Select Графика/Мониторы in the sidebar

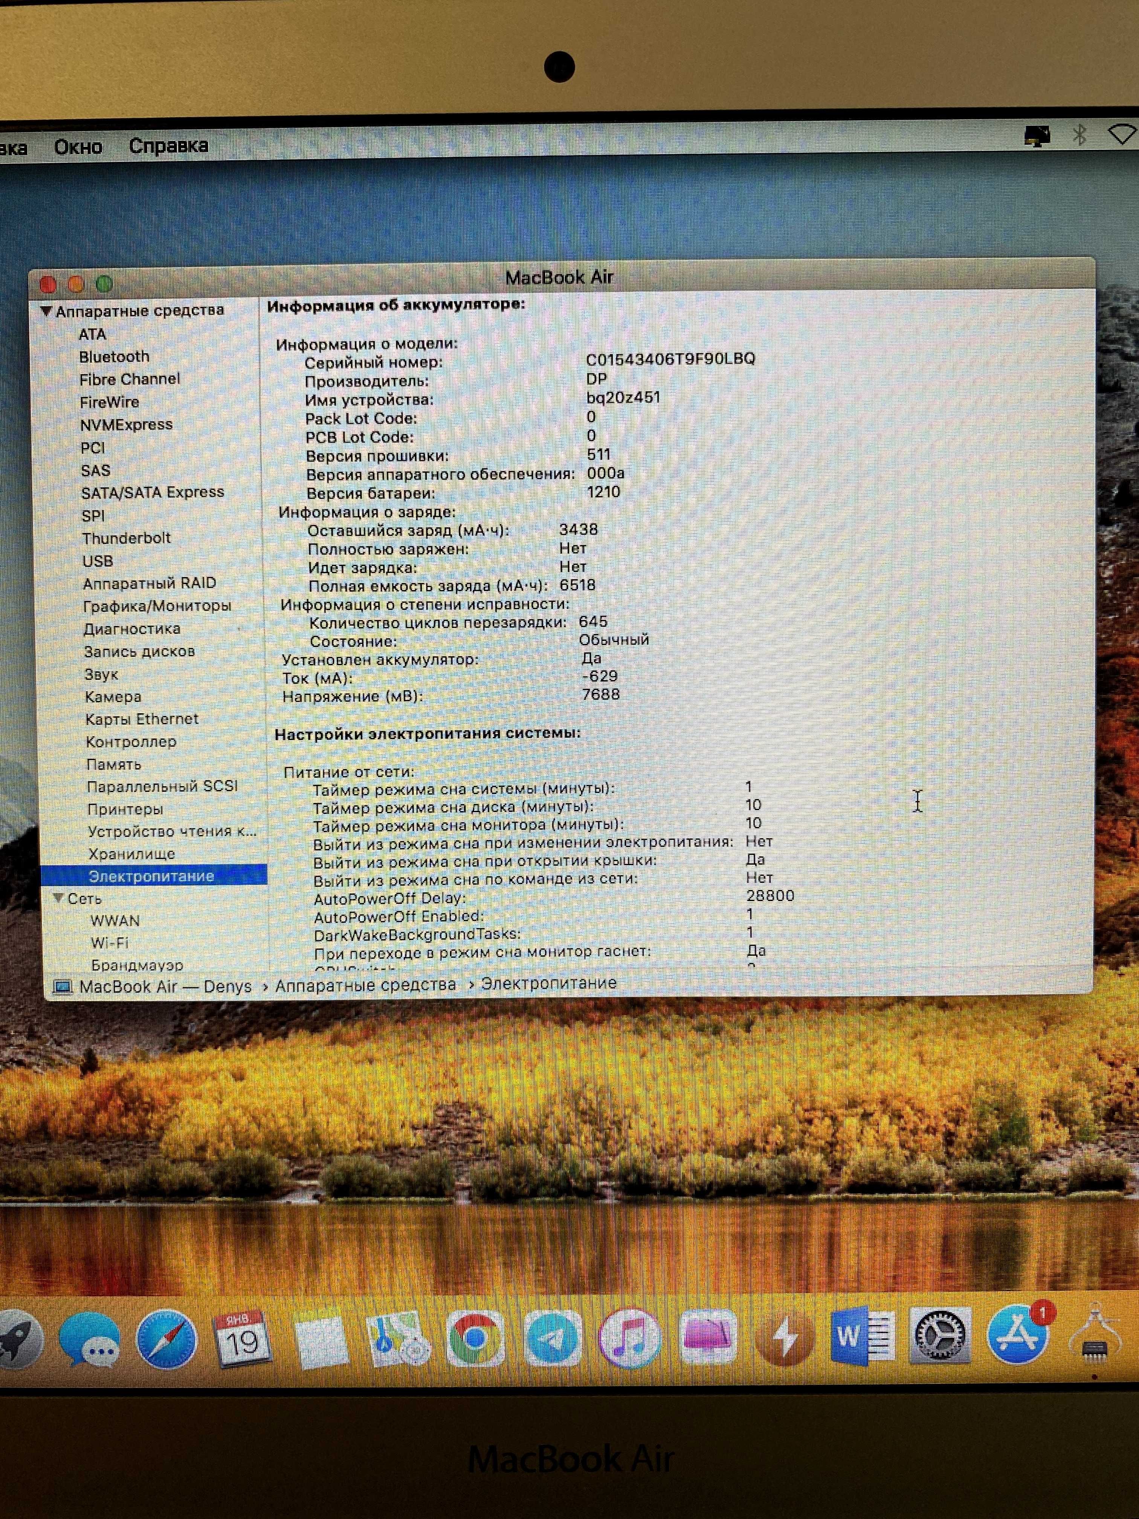(157, 606)
